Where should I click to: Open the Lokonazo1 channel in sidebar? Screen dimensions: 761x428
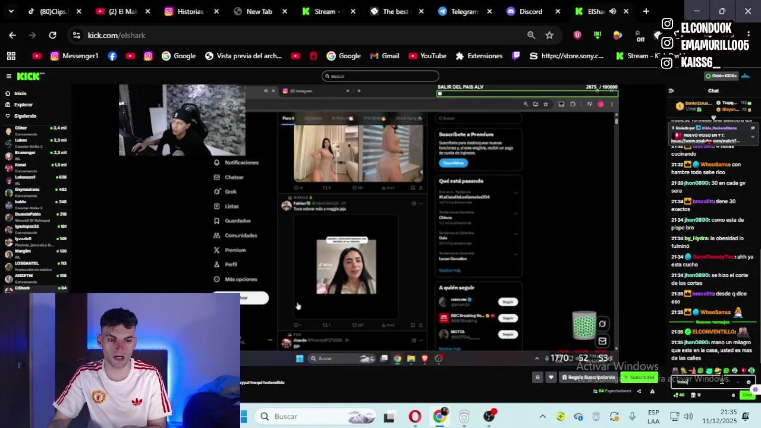tap(36, 180)
